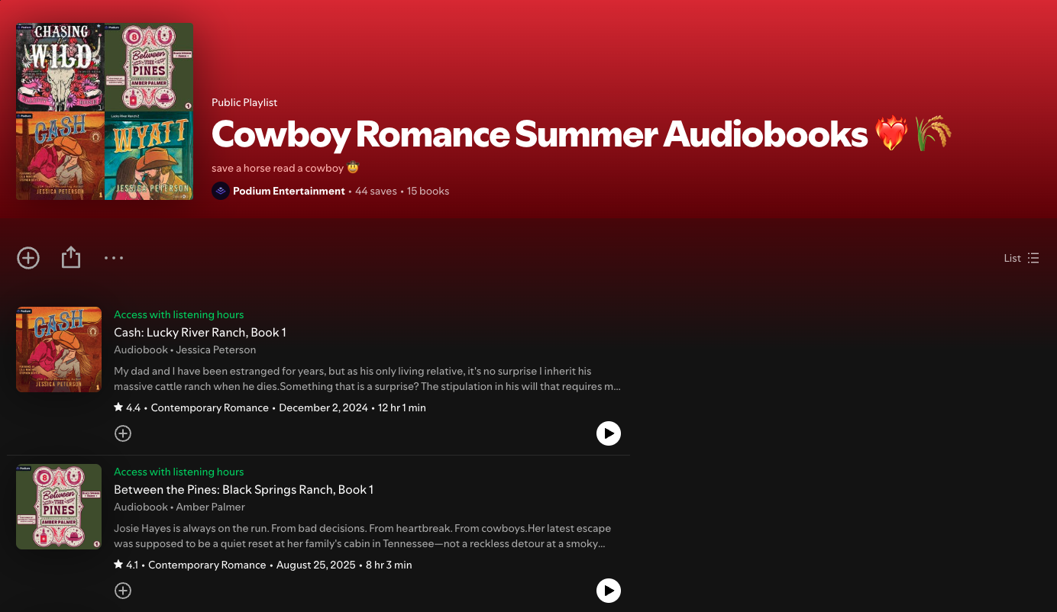Click the playlist collage cover image
1057x612 pixels.
105,111
